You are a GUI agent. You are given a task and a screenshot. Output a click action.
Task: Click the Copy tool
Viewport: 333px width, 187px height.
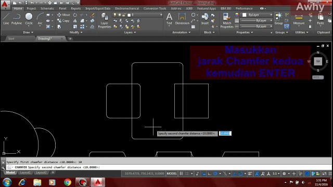(63, 21)
